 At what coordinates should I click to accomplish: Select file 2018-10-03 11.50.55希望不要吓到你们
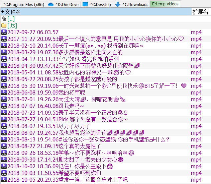pyautogui.click(x=54, y=173)
